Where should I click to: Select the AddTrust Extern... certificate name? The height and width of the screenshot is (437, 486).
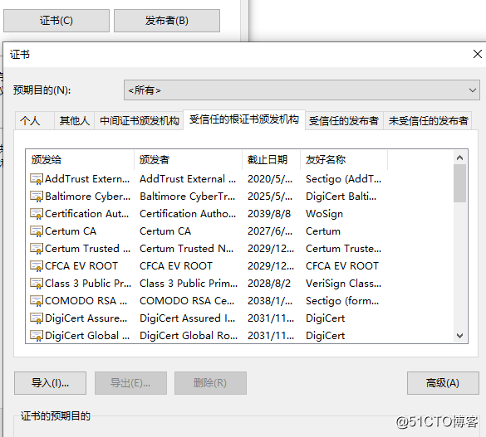tap(87, 179)
